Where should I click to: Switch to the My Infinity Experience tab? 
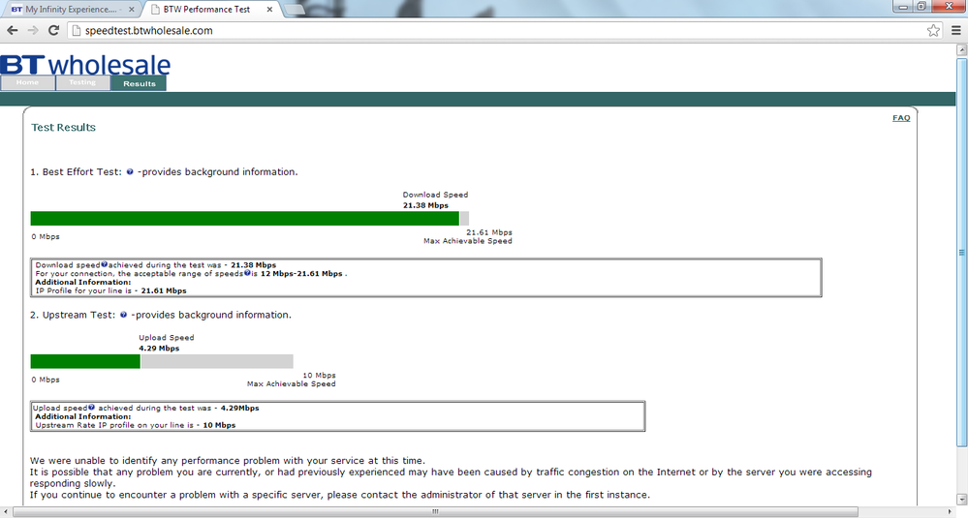73,10
